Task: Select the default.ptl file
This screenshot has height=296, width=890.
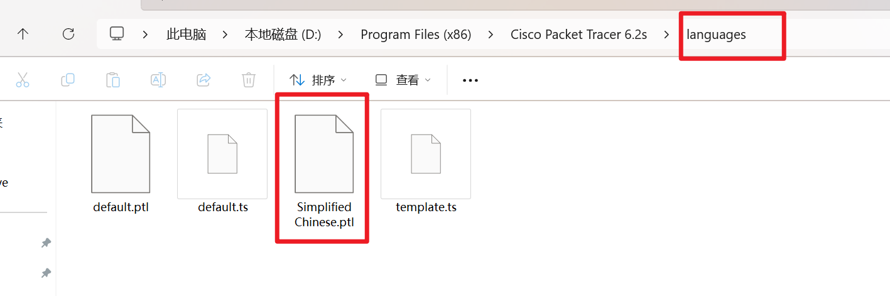Action: click(x=121, y=162)
